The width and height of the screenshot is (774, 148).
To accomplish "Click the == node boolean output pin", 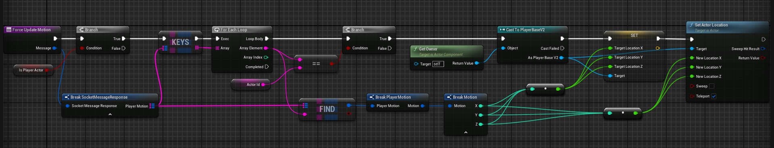I will pyautogui.click(x=332, y=64).
